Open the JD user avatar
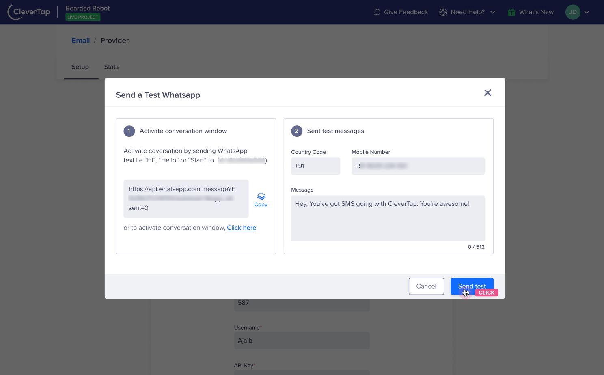 [x=573, y=12]
